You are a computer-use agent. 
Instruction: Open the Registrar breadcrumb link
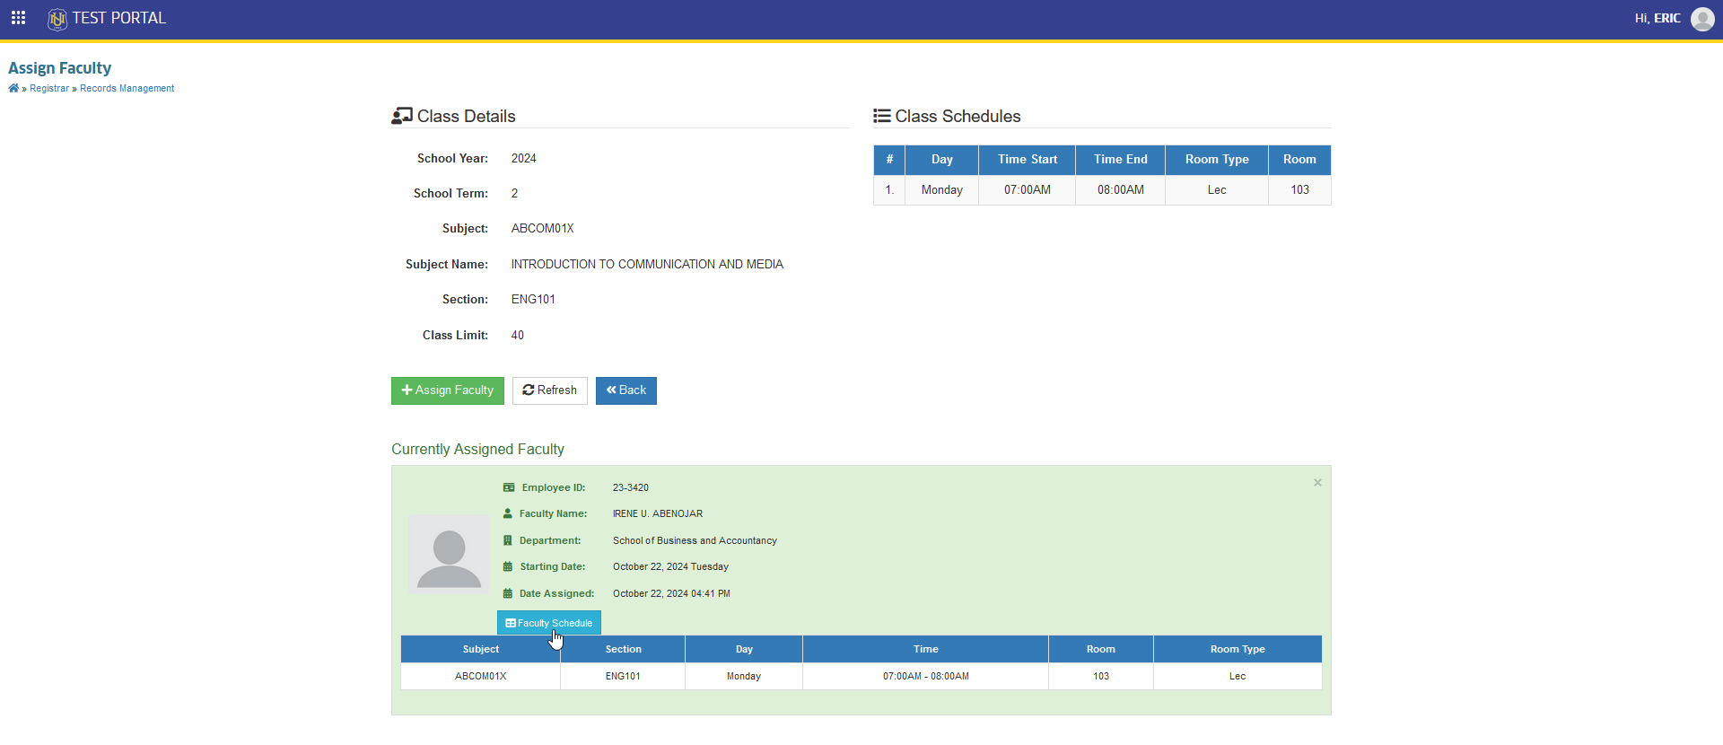point(49,88)
